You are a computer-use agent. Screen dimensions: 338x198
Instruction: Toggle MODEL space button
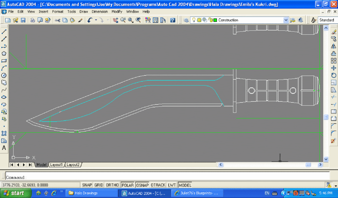click(x=185, y=185)
